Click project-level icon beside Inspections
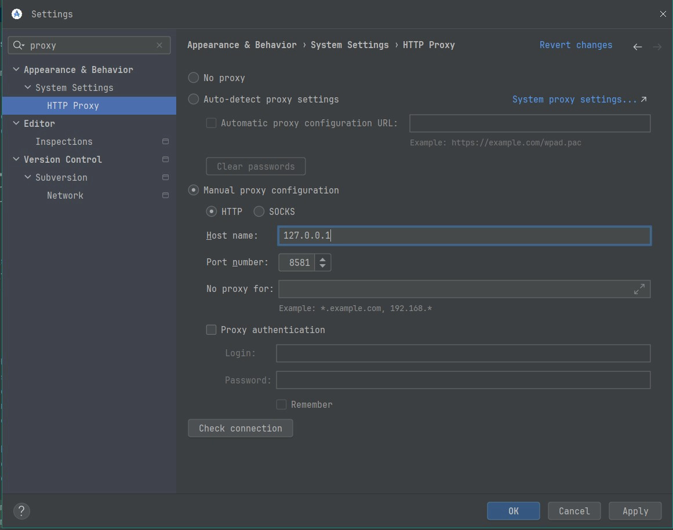Viewport: 673px width, 530px height. click(x=165, y=141)
